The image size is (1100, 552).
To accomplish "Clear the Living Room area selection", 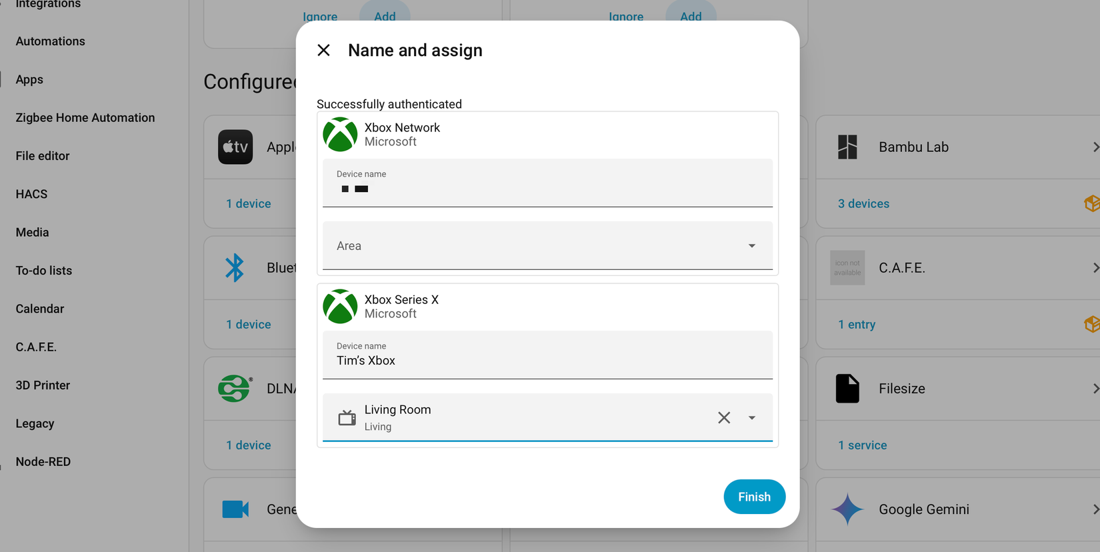I will [x=724, y=417].
